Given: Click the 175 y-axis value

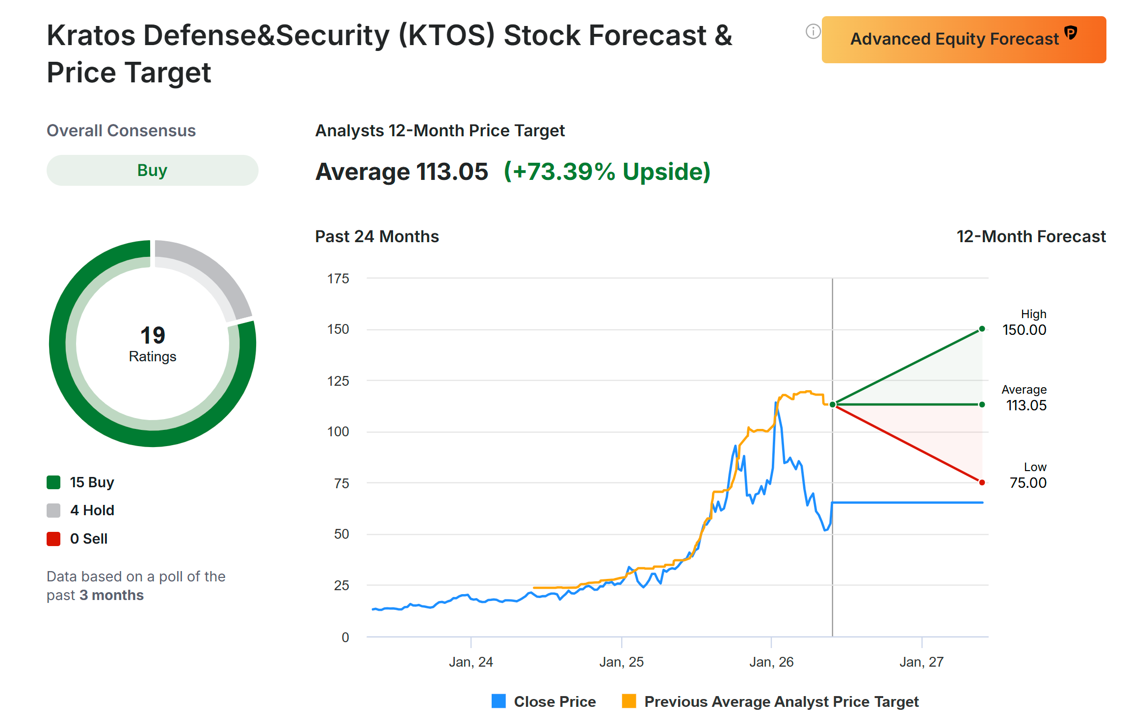Looking at the screenshot, I should pyautogui.click(x=338, y=279).
